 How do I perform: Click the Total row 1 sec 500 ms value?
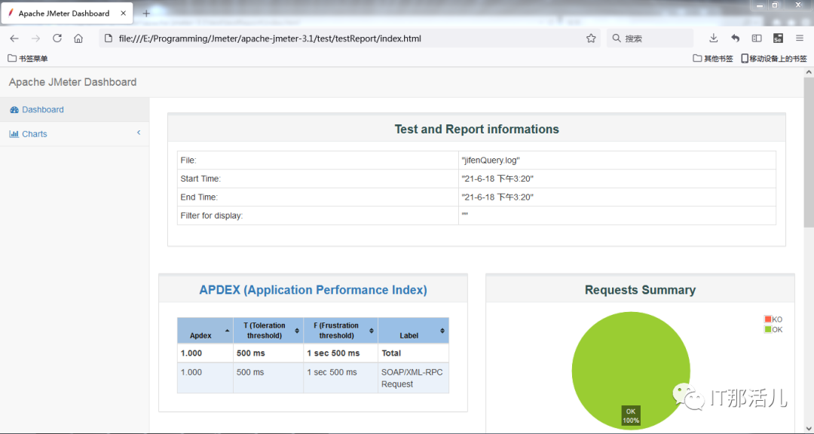pos(333,353)
